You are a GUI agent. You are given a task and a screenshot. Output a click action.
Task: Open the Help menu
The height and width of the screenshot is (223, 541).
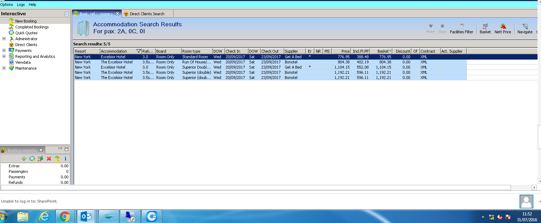33,5
